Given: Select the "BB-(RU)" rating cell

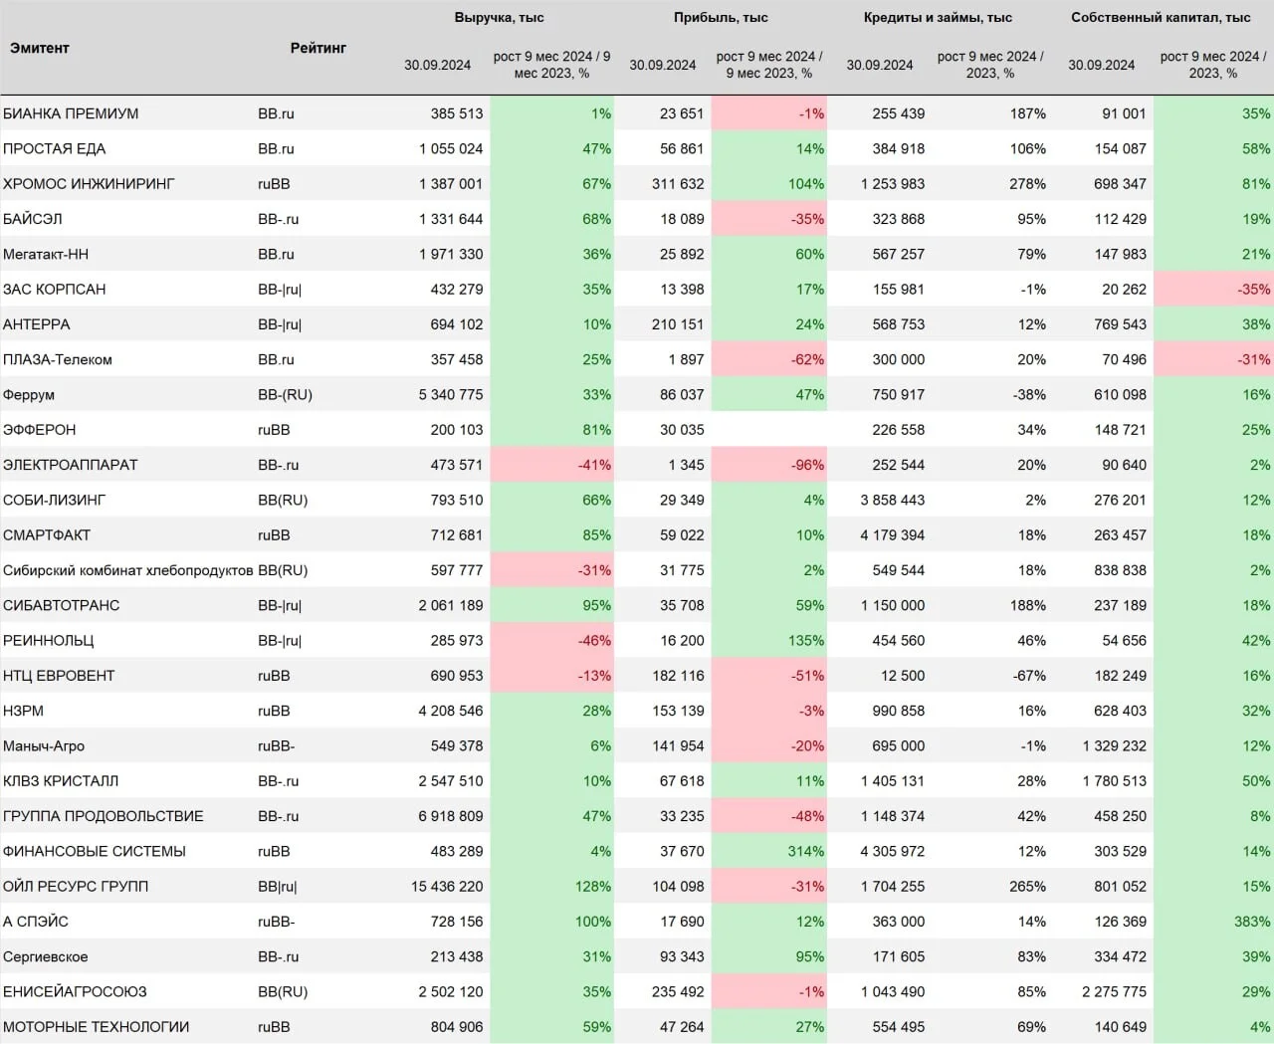Looking at the screenshot, I should click(285, 395).
